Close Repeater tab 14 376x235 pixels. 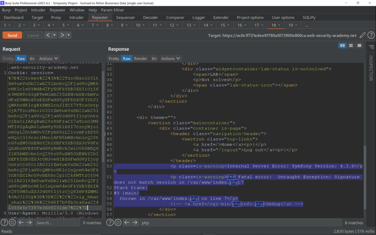[x=211, y=25]
